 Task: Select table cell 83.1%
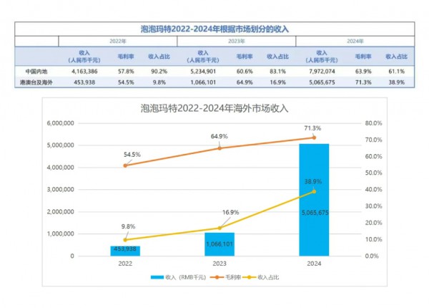(x=277, y=72)
